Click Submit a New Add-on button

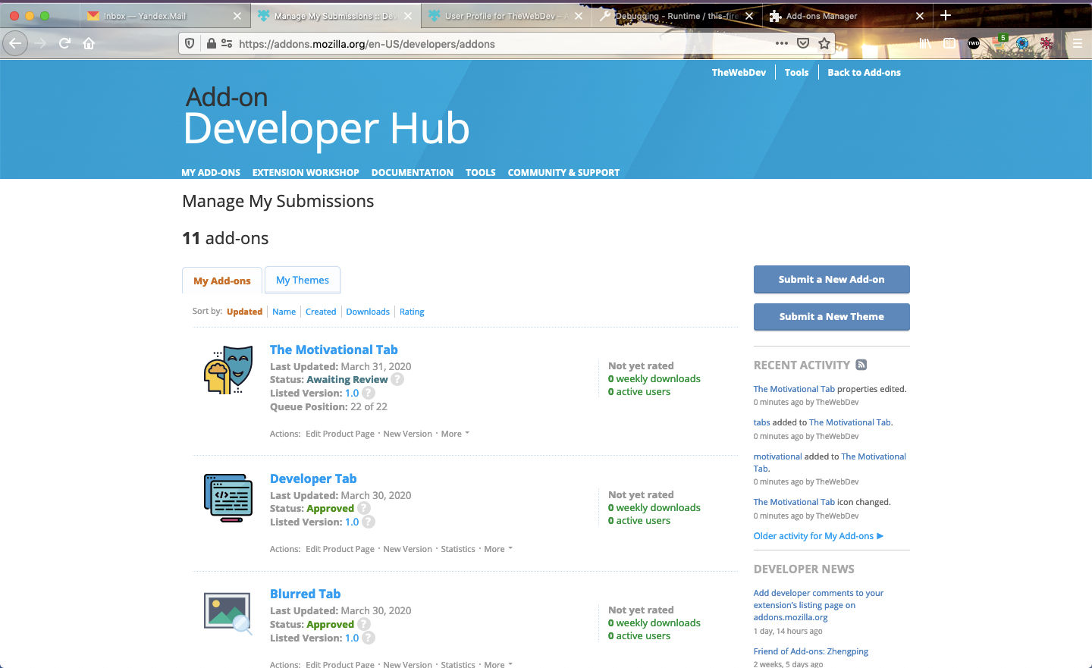[x=832, y=279]
